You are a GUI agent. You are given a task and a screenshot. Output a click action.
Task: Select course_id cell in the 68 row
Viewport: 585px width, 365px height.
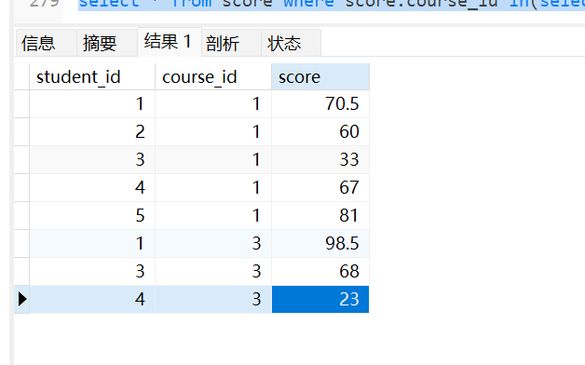(x=213, y=271)
